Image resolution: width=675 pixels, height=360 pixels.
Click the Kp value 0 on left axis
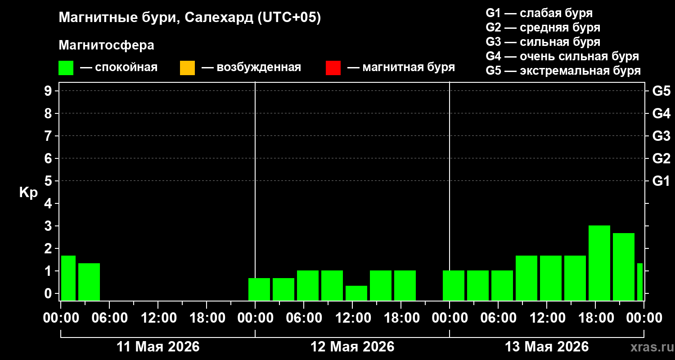[47, 293]
